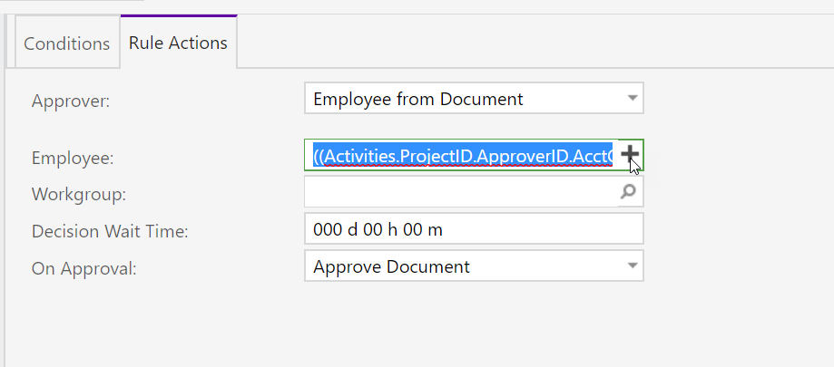
Task: Select the Rule Actions tab
Action: 178,43
